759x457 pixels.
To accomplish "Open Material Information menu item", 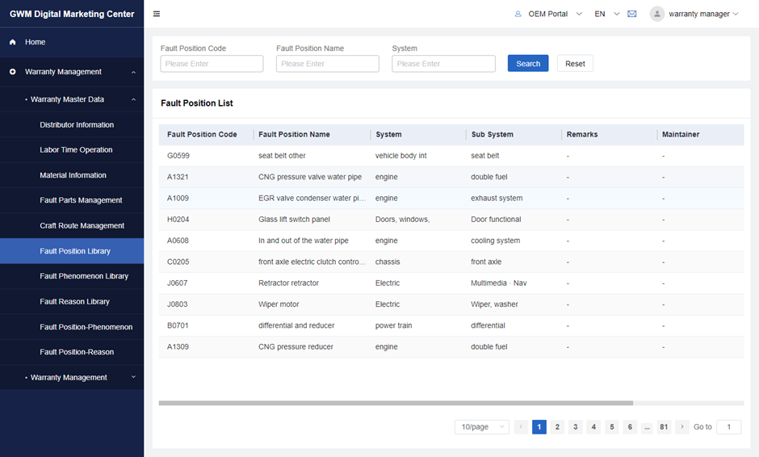I will point(73,175).
